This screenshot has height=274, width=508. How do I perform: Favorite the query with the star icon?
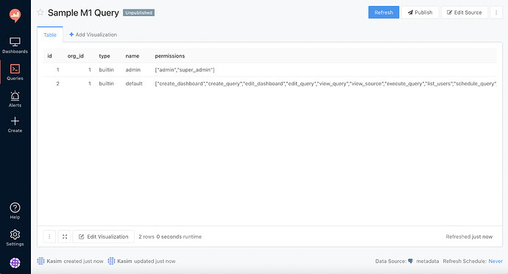pos(40,12)
